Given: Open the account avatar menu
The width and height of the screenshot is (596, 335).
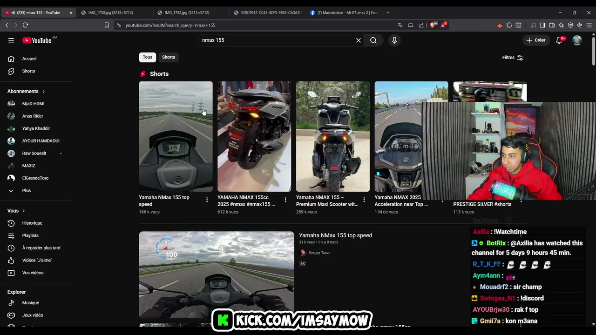Looking at the screenshot, I should (x=577, y=40).
